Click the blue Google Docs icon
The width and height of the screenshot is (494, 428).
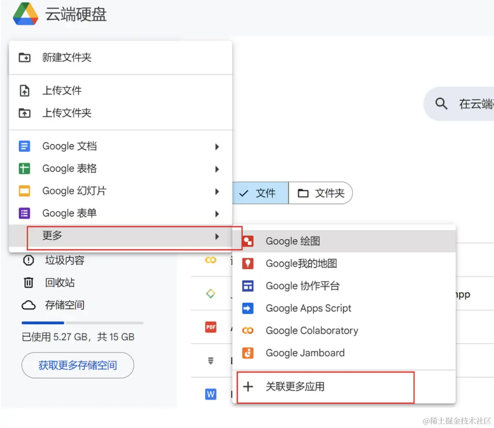click(x=24, y=146)
